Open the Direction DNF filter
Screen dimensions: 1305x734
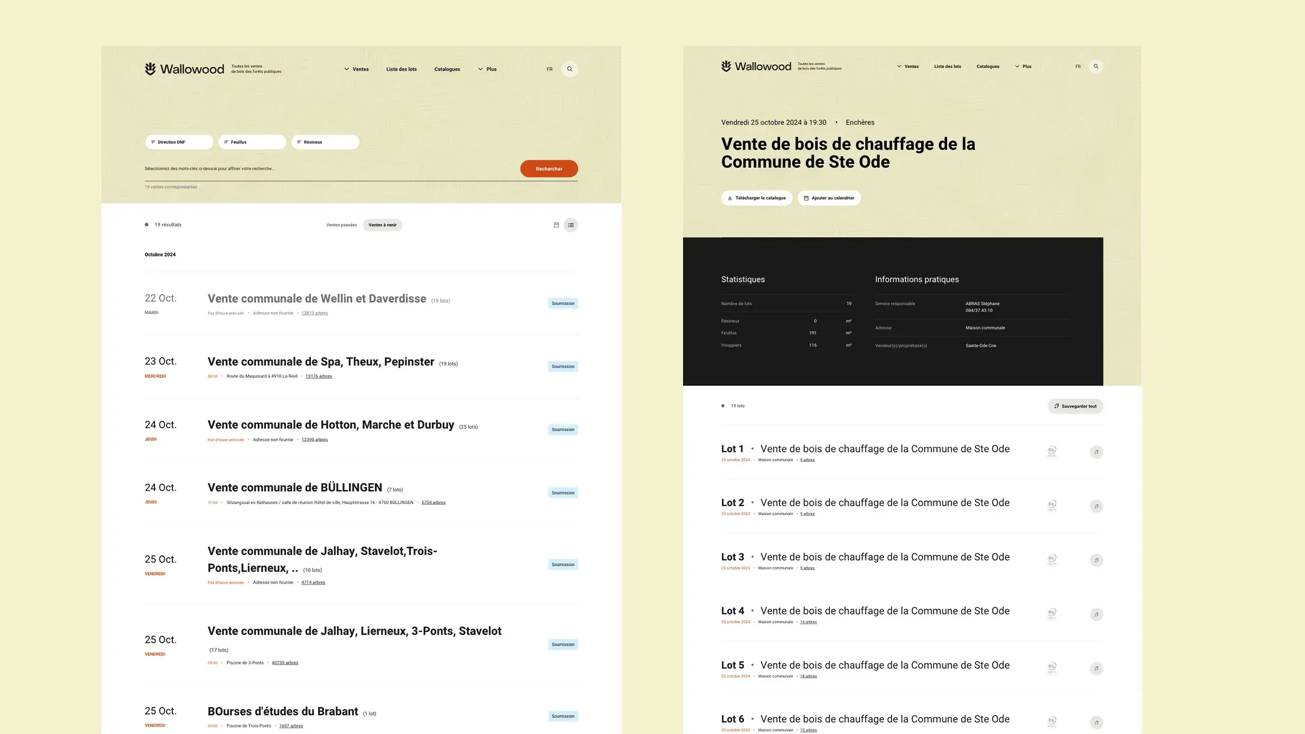pyautogui.click(x=179, y=142)
